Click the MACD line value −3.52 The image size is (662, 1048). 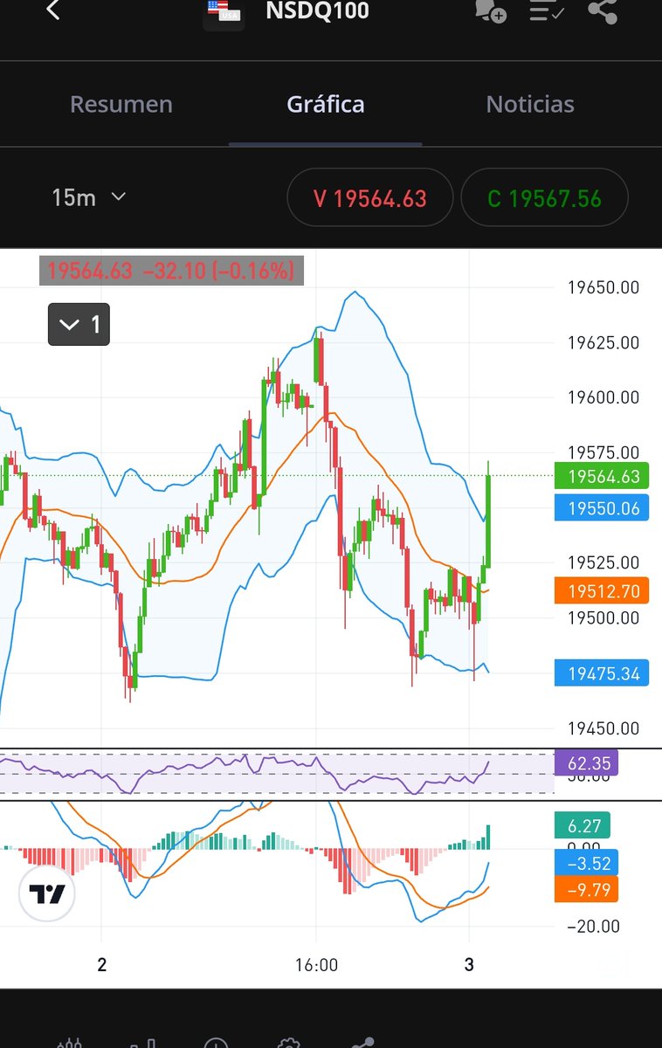pyautogui.click(x=586, y=864)
